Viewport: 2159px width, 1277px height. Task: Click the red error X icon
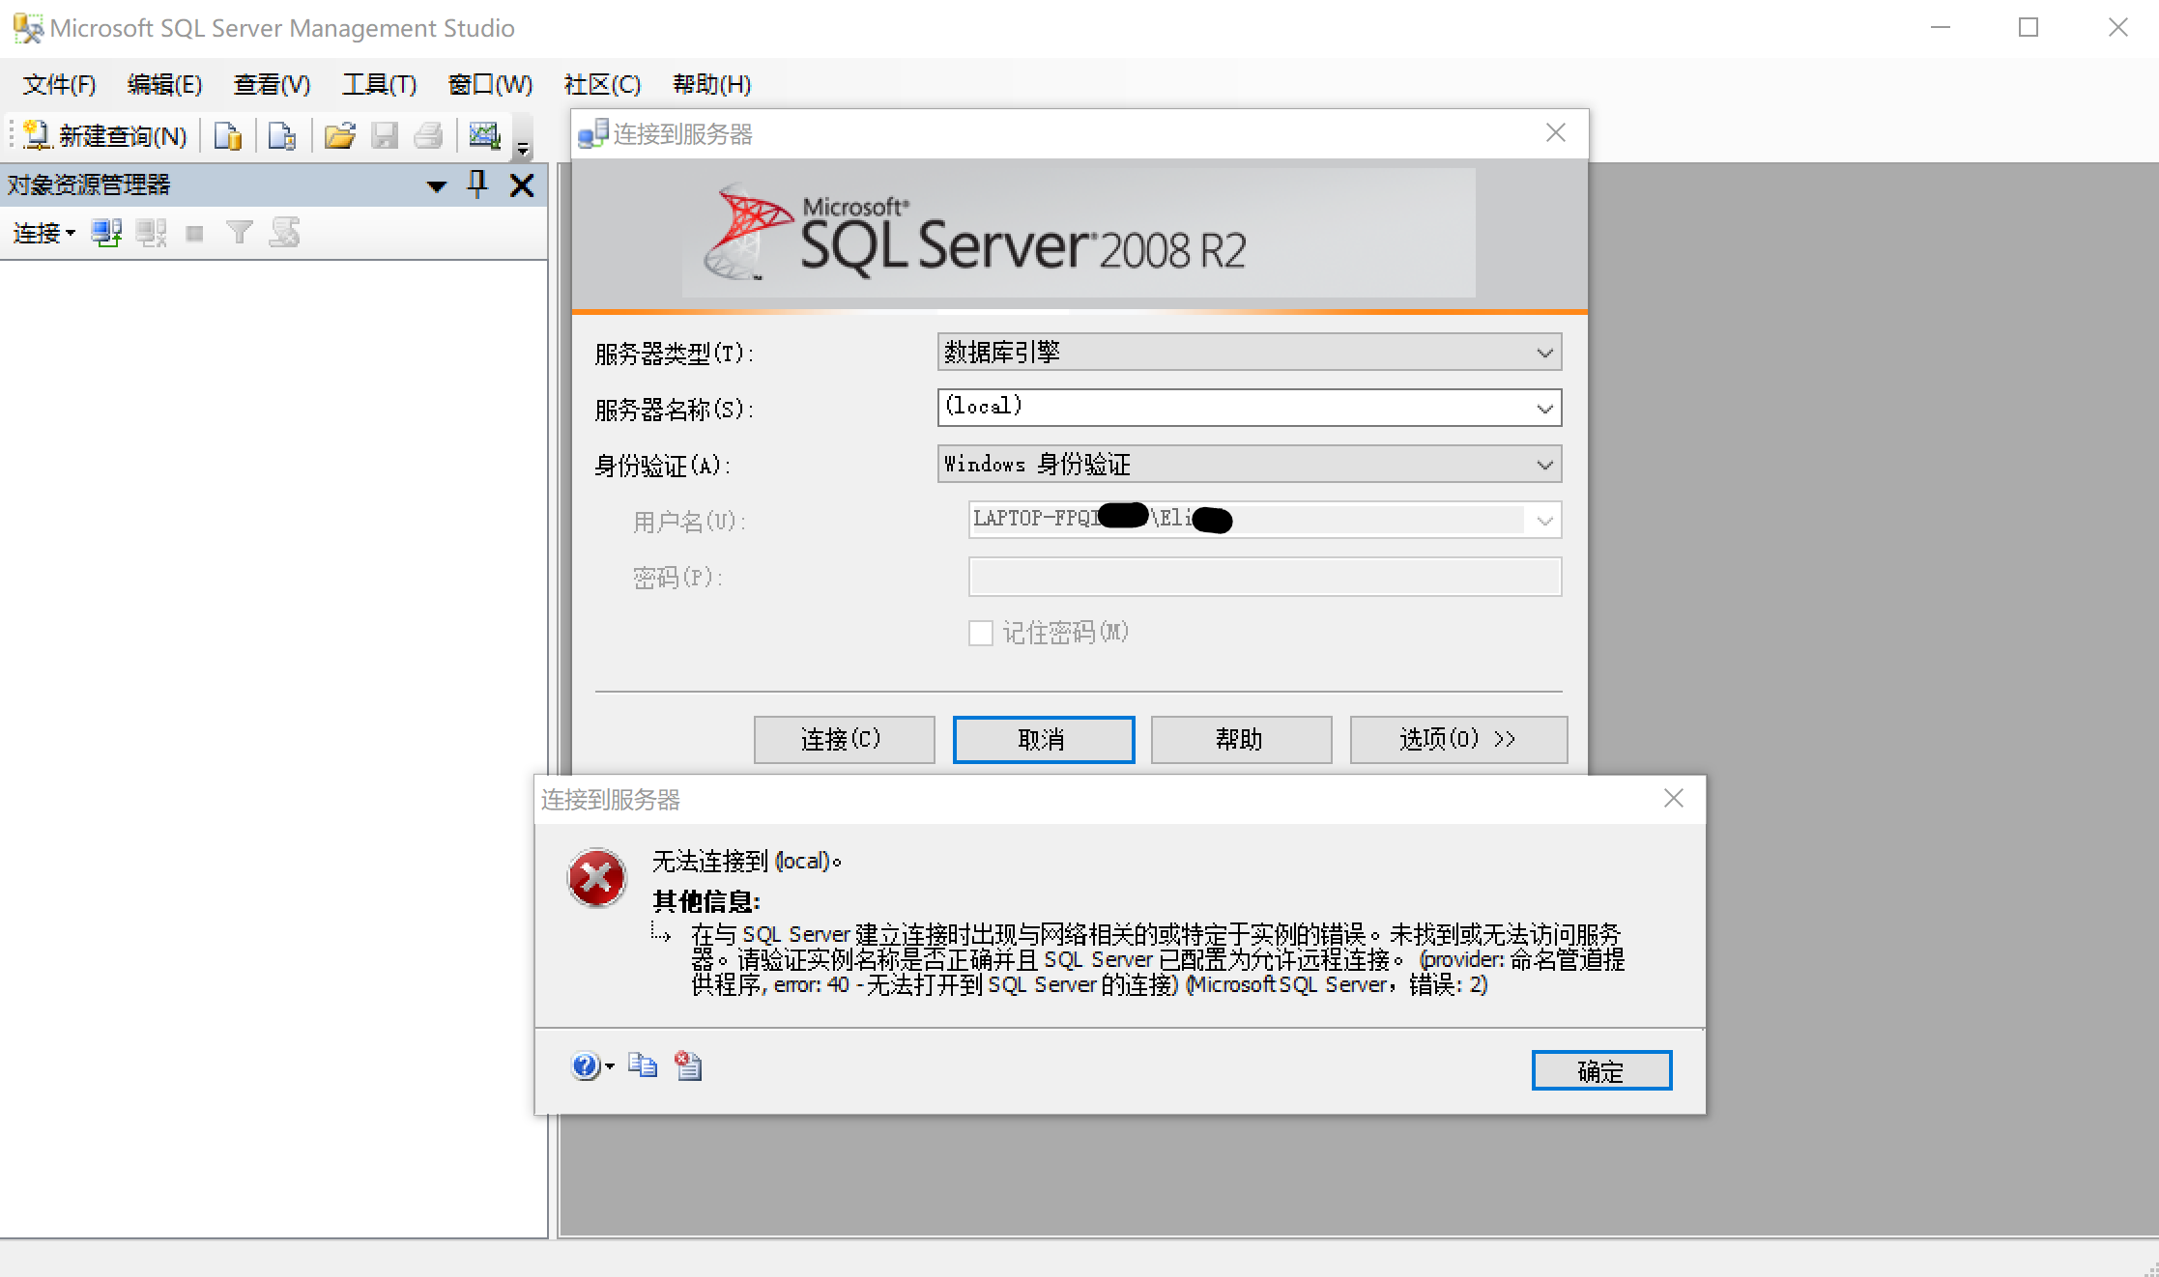click(x=596, y=878)
